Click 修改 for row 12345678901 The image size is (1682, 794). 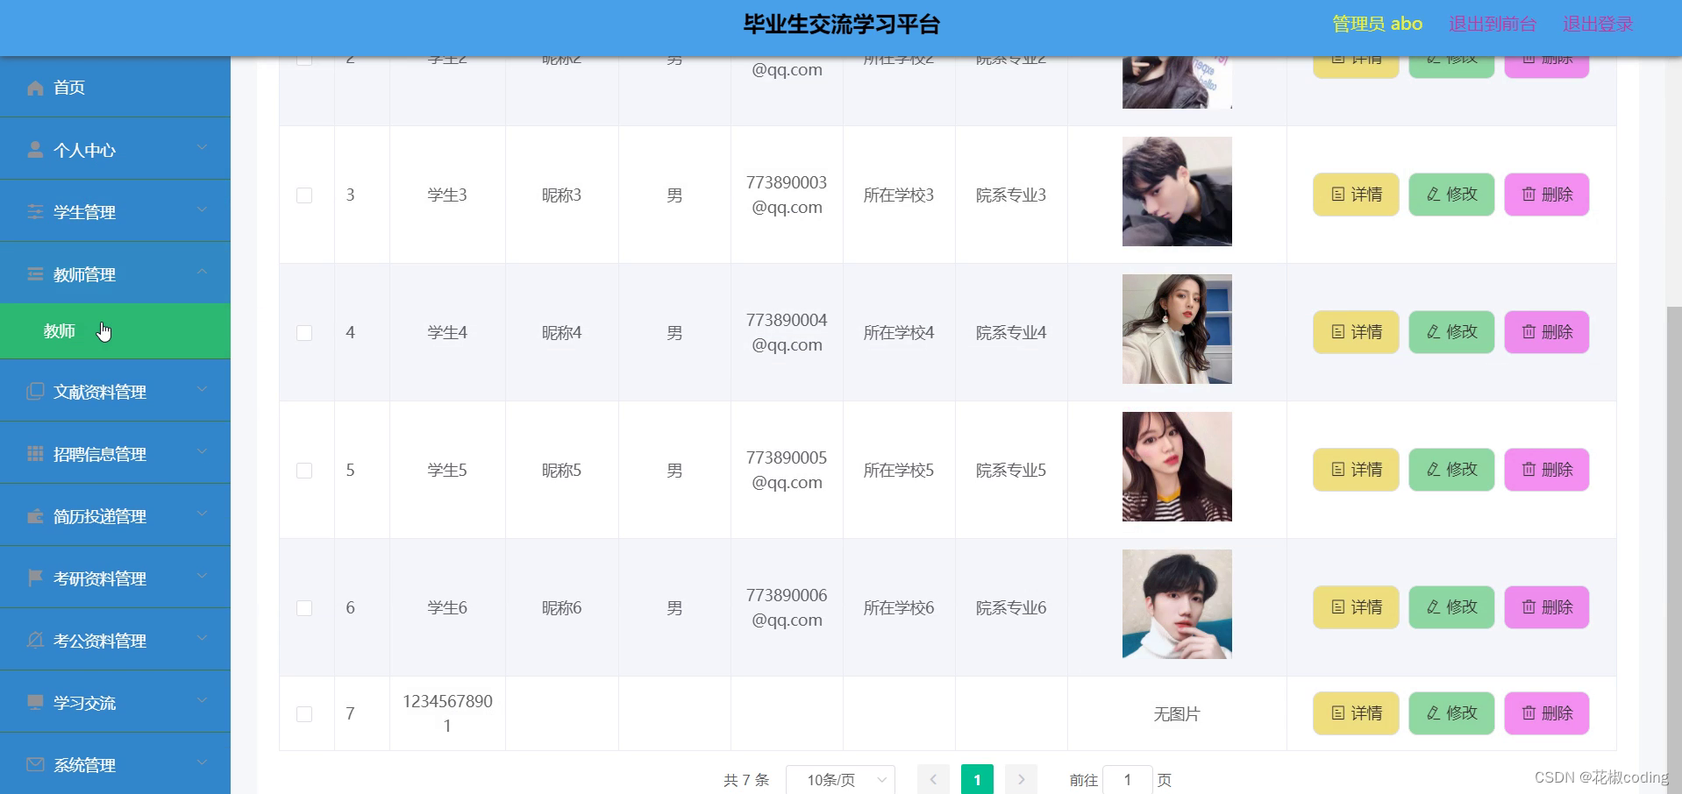pyautogui.click(x=1451, y=713)
